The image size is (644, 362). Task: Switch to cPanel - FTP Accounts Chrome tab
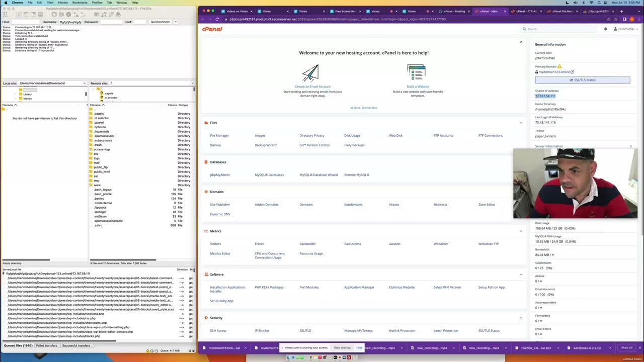527,11
